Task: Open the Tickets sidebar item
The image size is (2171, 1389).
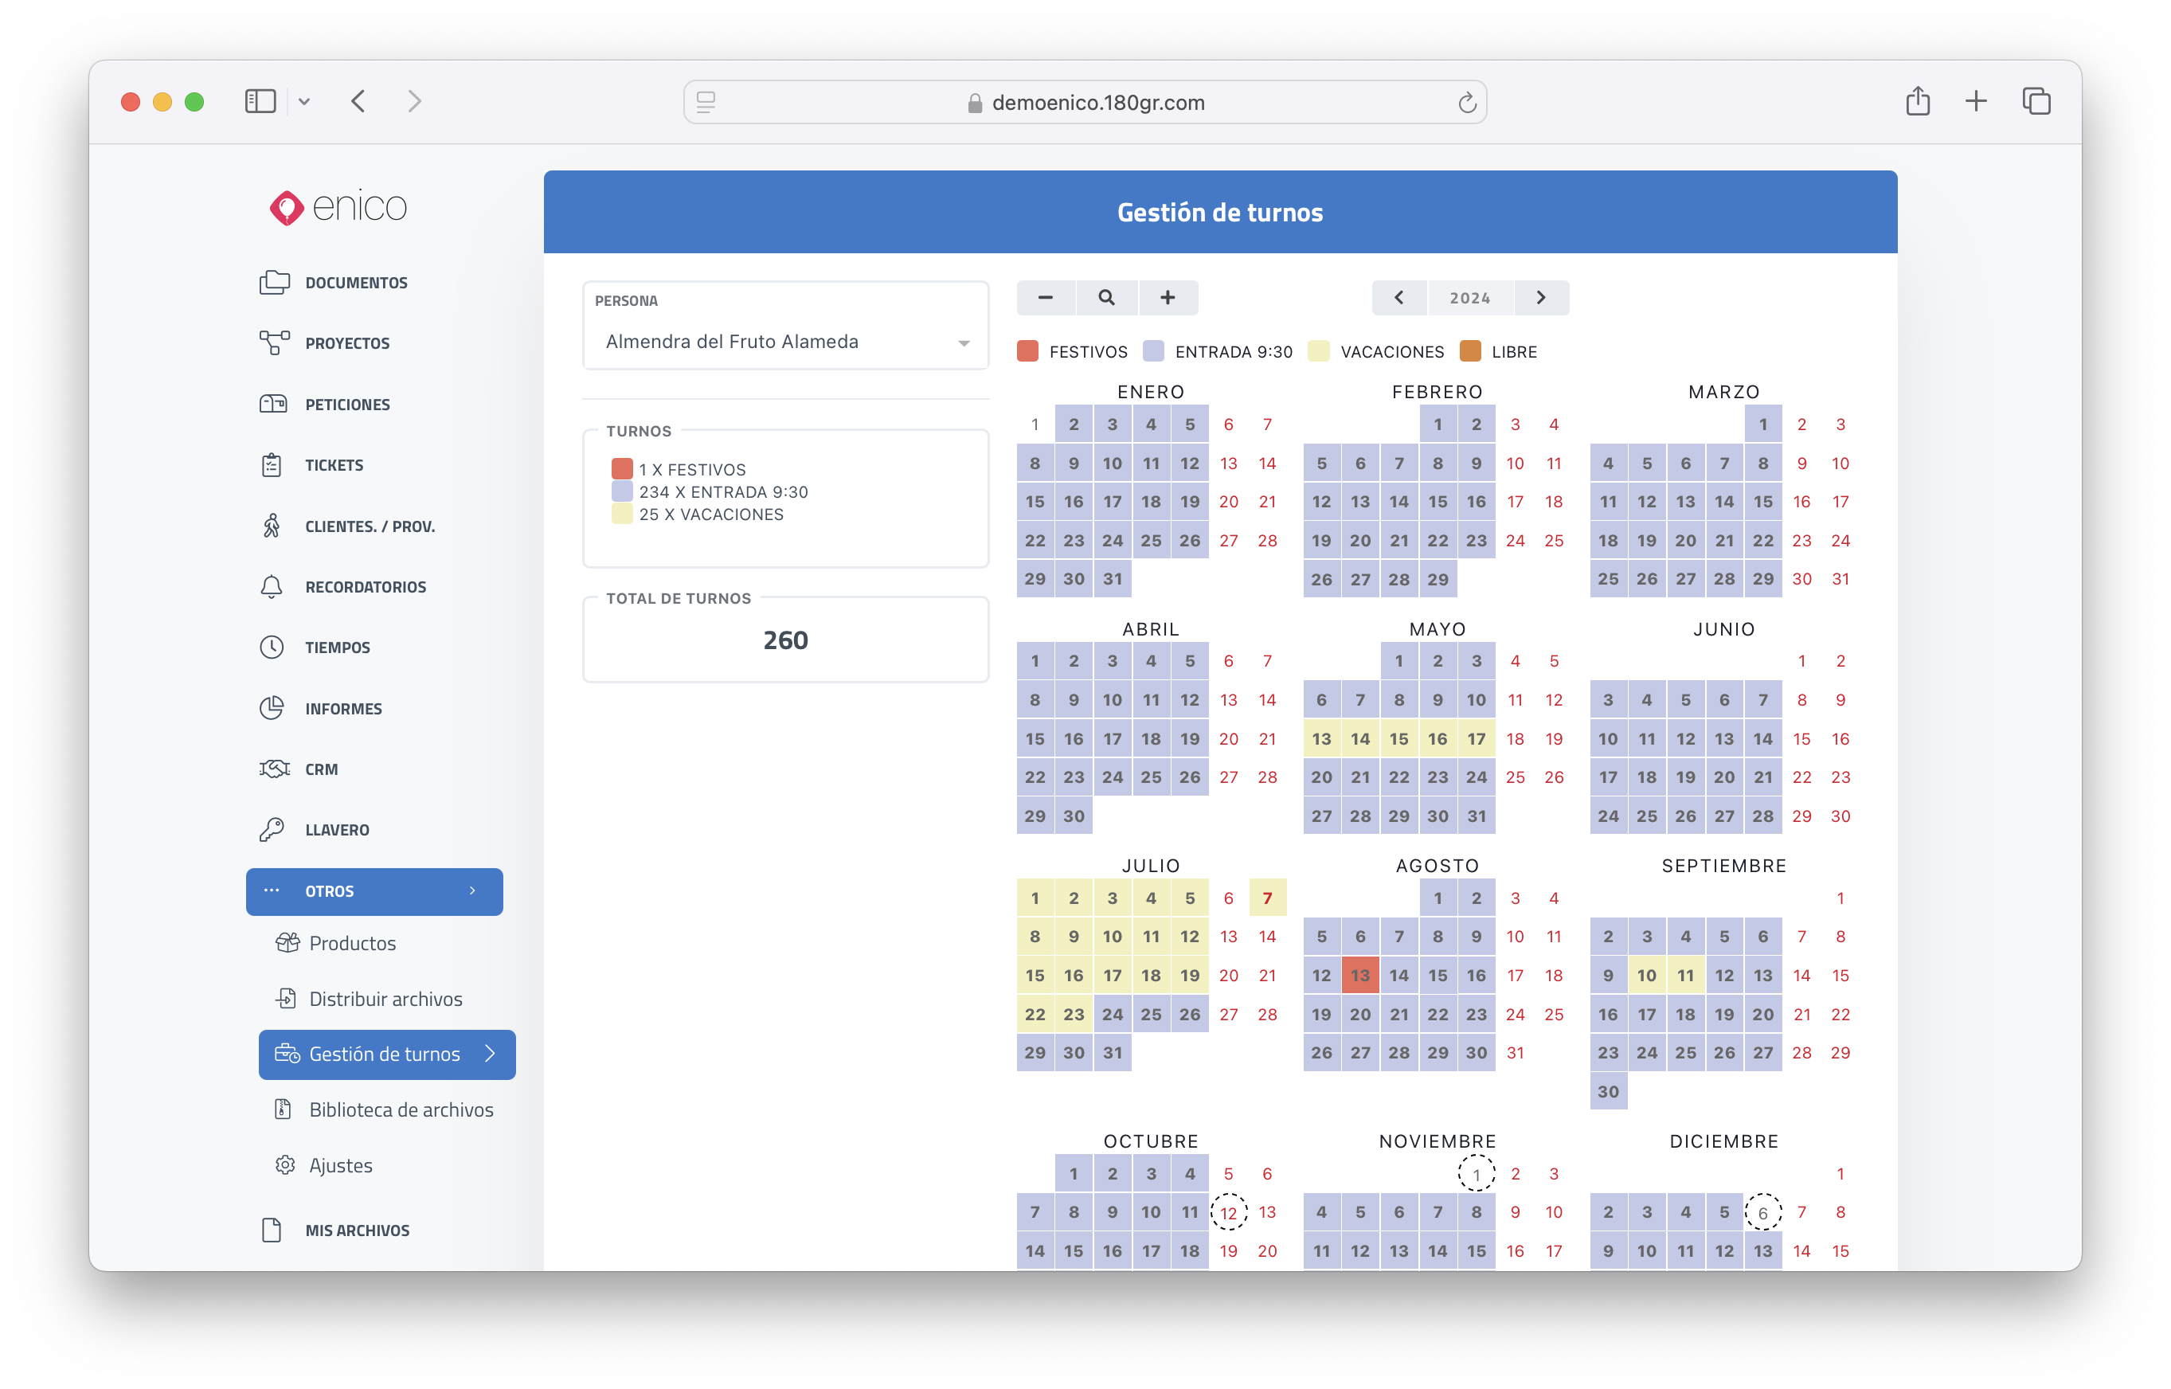Action: [x=334, y=465]
